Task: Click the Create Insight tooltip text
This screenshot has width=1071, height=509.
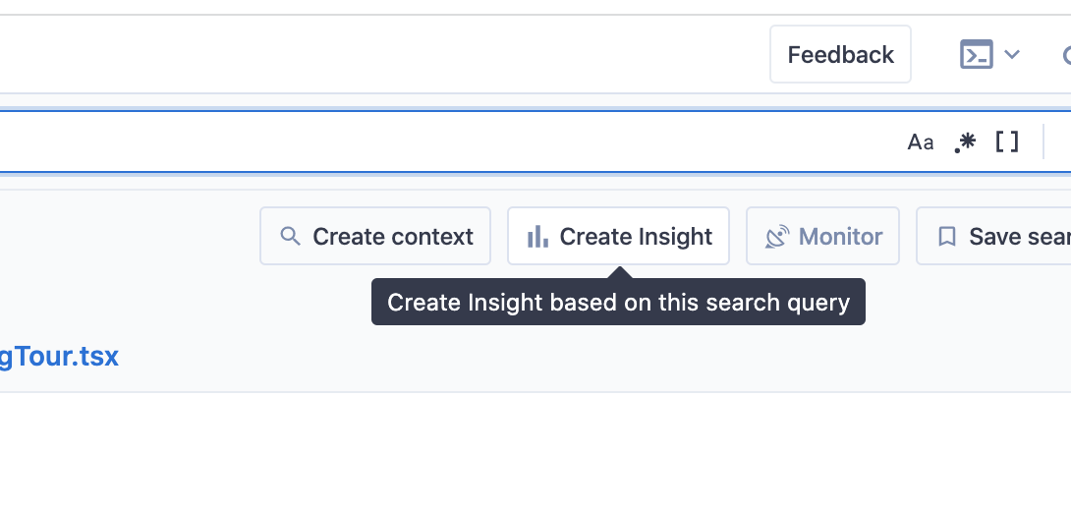Action: coord(618,302)
